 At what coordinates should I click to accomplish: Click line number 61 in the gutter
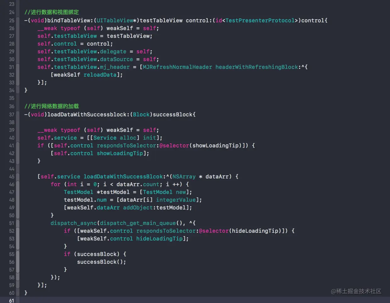pyautogui.click(x=12, y=301)
